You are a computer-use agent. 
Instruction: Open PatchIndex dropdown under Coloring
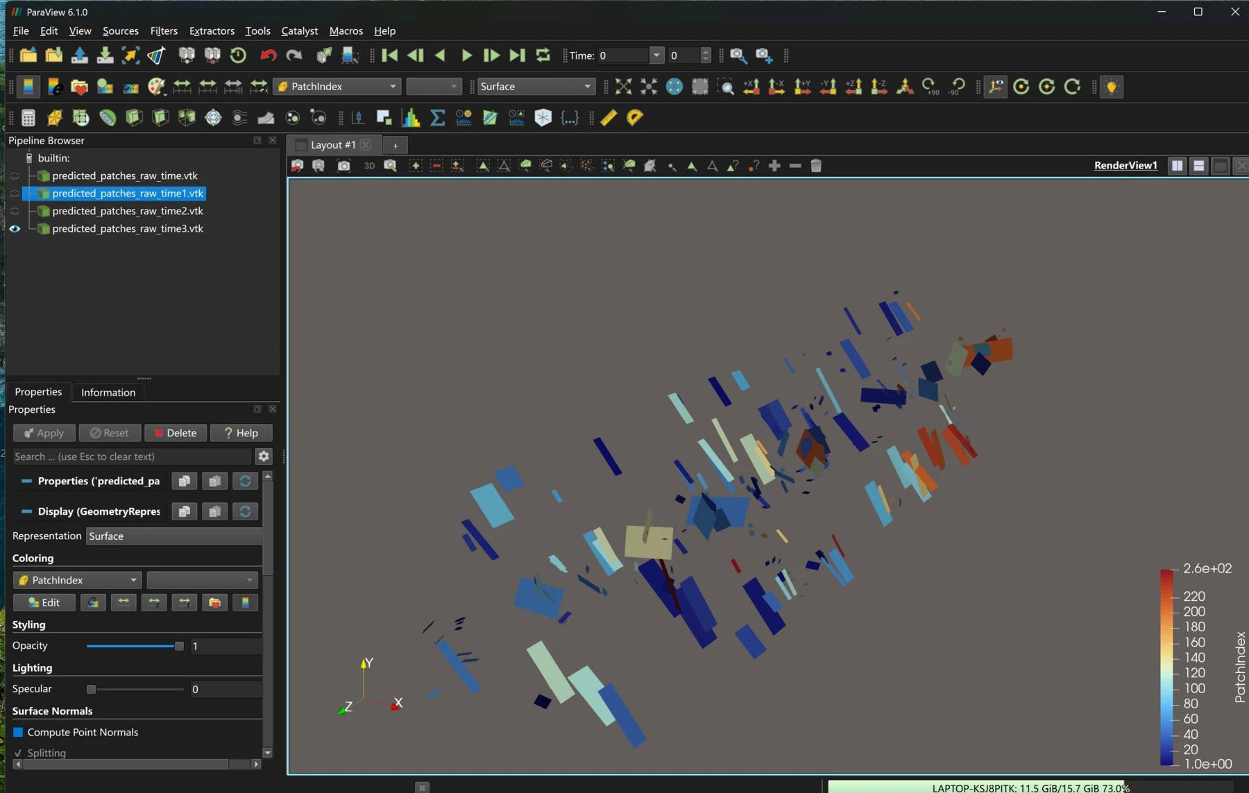[78, 580]
